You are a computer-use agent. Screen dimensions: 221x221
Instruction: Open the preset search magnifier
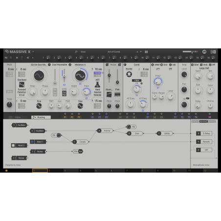(x=76, y=52)
